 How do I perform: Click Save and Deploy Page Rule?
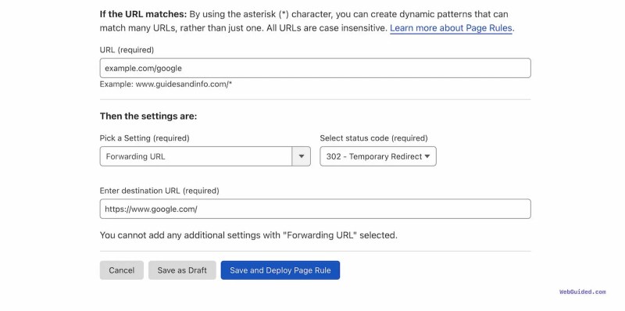point(280,270)
